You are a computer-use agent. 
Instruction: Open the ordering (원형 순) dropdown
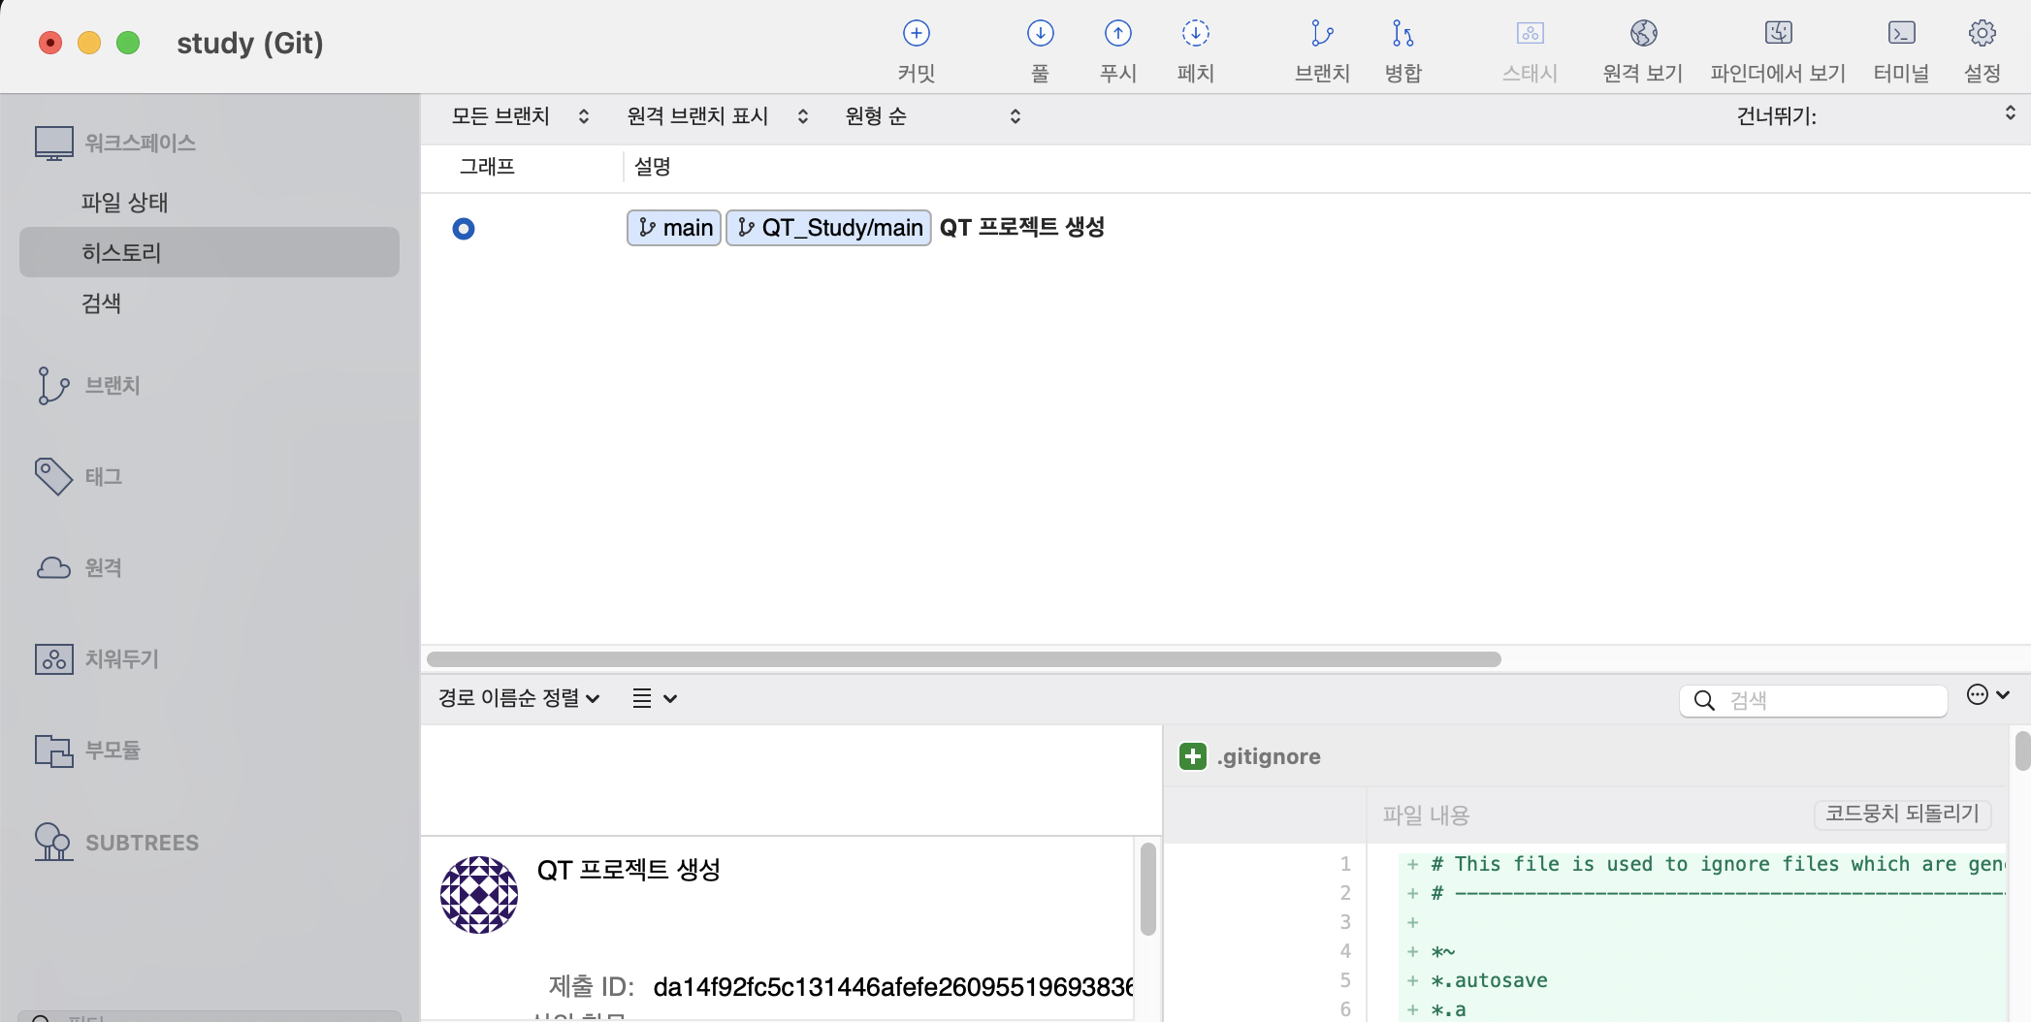pyautogui.click(x=933, y=116)
